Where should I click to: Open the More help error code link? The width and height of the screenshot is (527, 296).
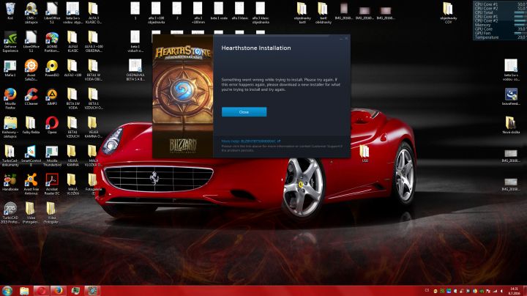pos(251,141)
